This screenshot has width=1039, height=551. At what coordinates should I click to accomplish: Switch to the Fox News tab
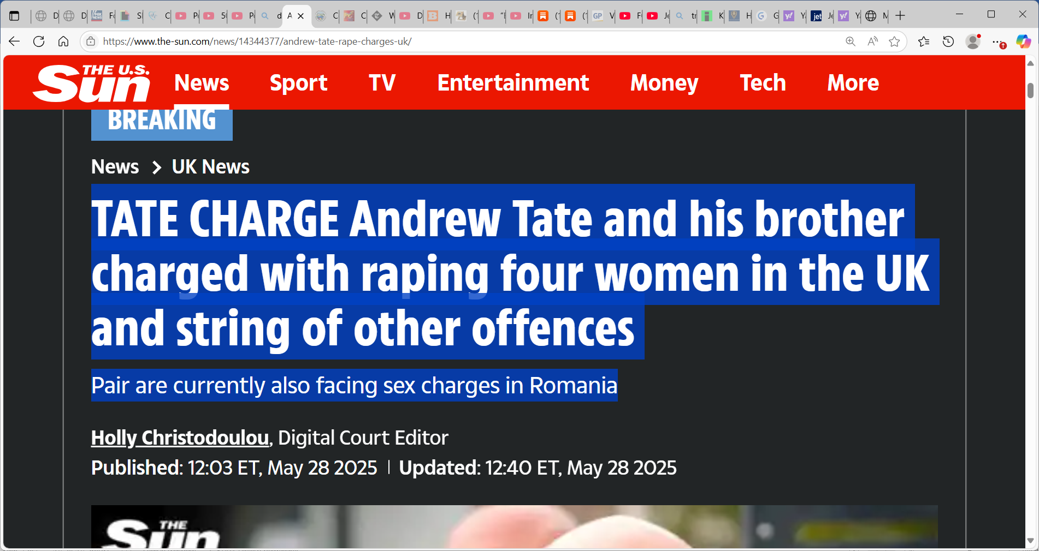(x=102, y=16)
